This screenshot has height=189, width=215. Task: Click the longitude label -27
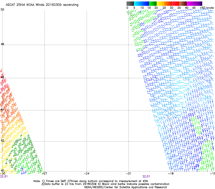coord(44,173)
